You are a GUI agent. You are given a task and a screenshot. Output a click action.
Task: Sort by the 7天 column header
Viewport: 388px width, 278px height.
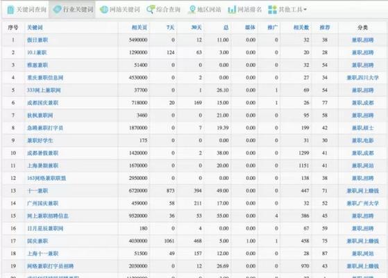click(x=171, y=28)
